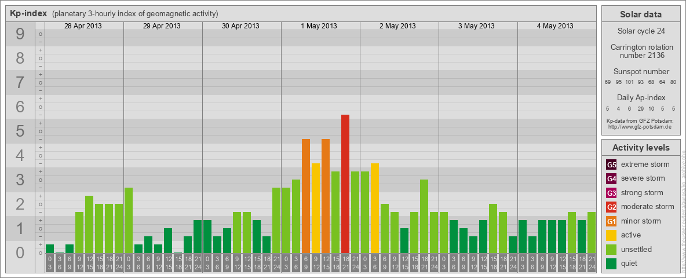This screenshot has width=686, height=278.
Task: Click the Kp scale number 5
Action: pyautogui.click(x=20, y=131)
